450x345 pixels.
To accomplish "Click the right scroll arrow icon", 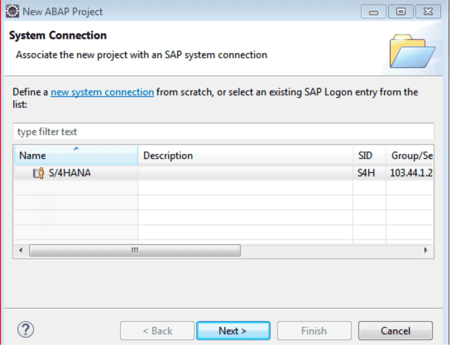I will [x=425, y=250].
